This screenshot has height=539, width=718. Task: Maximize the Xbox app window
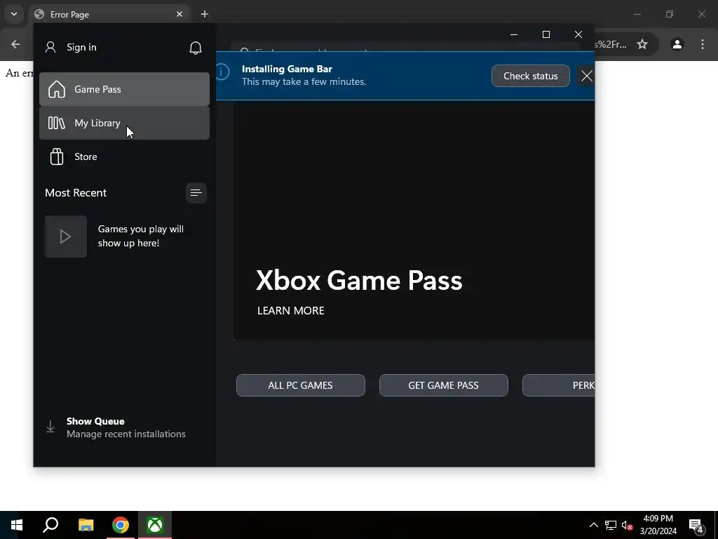(546, 34)
